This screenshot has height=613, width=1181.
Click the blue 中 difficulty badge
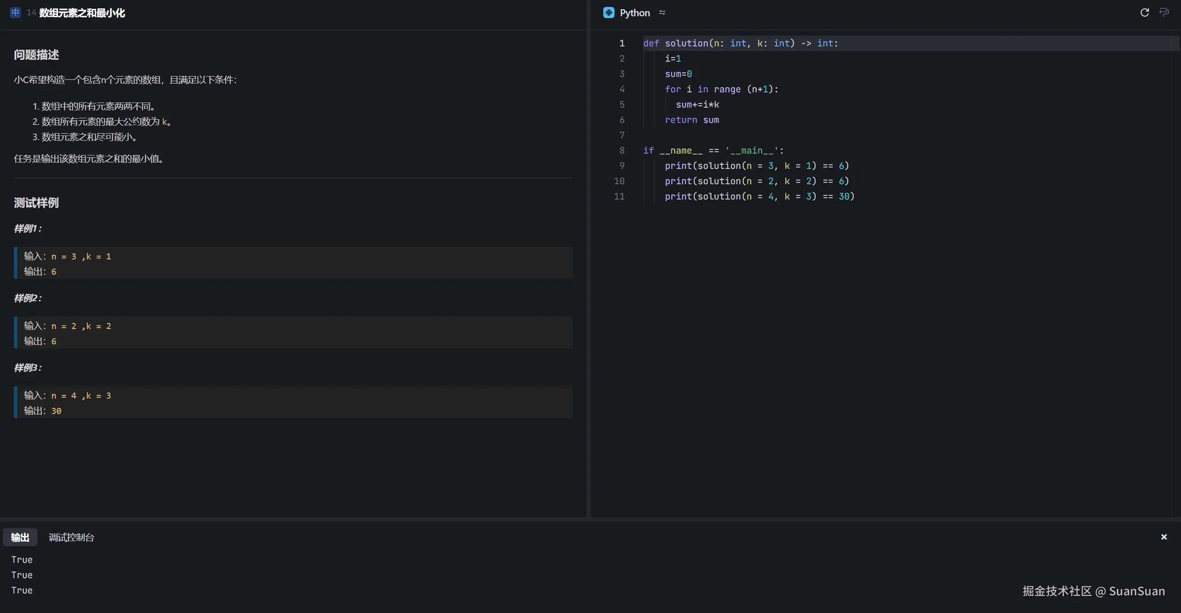click(x=15, y=13)
